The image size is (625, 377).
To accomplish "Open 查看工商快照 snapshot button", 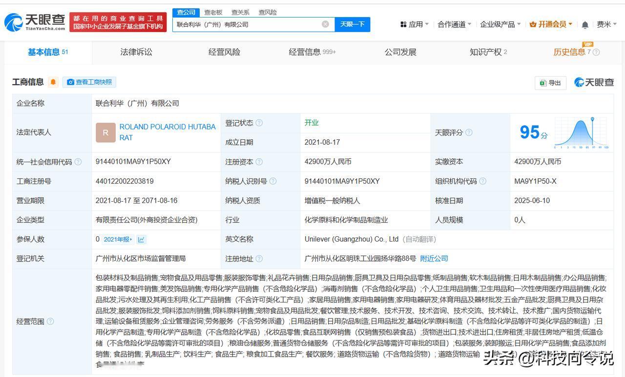I will point(89,82).
